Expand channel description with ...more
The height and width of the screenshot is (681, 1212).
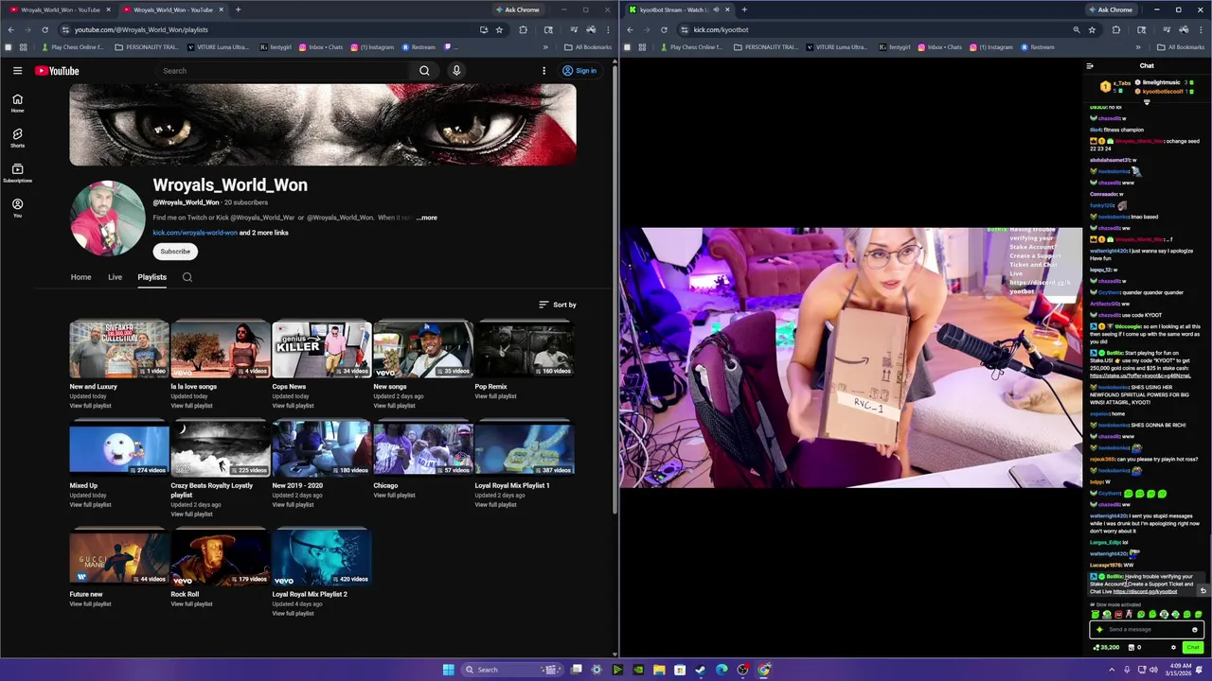tap(427, 218)
